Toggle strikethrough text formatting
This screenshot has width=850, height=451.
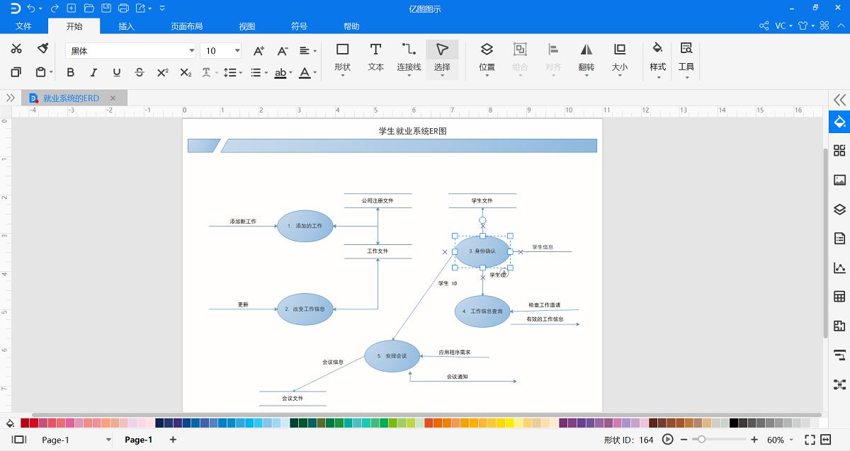pos(140,72)
